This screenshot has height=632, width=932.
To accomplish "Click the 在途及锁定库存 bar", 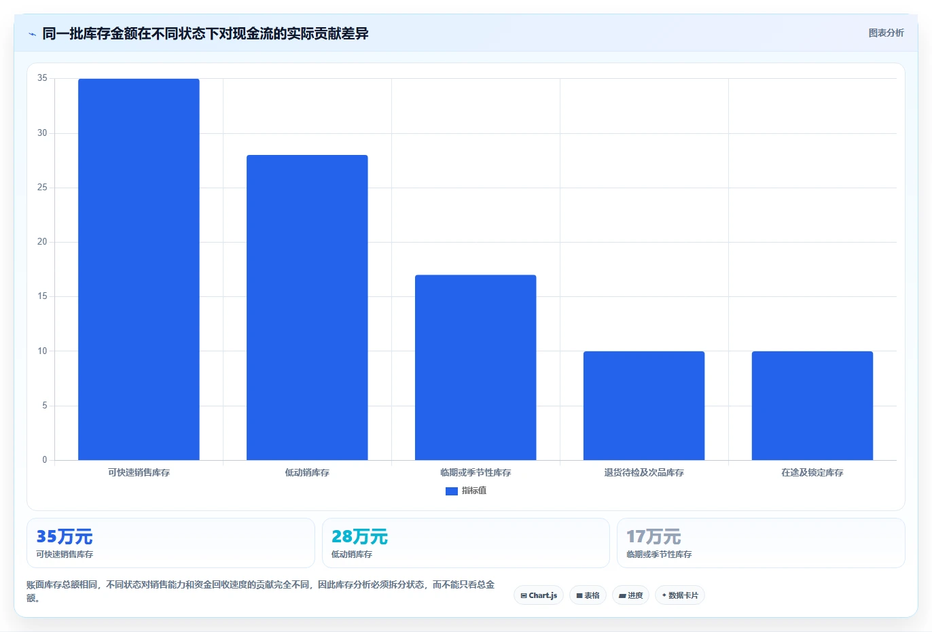I will (x=812, y=406).
